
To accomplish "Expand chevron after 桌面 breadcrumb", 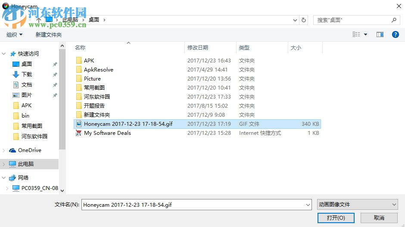I will (104, 20).
